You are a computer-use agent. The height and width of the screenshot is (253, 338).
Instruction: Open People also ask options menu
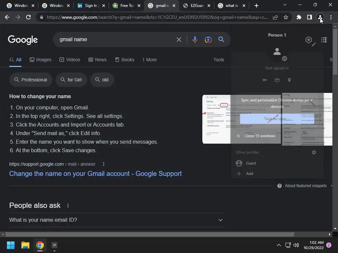tap(68, 206)
